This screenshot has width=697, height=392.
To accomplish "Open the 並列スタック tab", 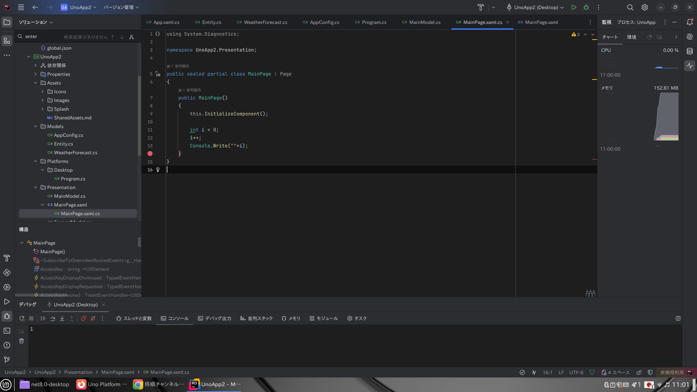I will pyautogui.click(x=256, y=318).
